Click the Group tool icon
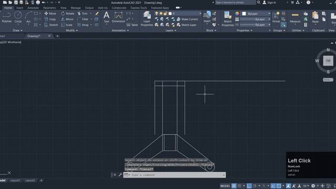336x189 pixels. [276, 17]
